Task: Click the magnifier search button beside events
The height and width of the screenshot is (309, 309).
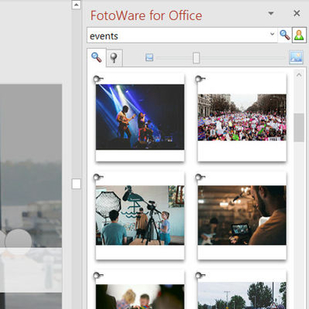Action: tap(285, 35)
